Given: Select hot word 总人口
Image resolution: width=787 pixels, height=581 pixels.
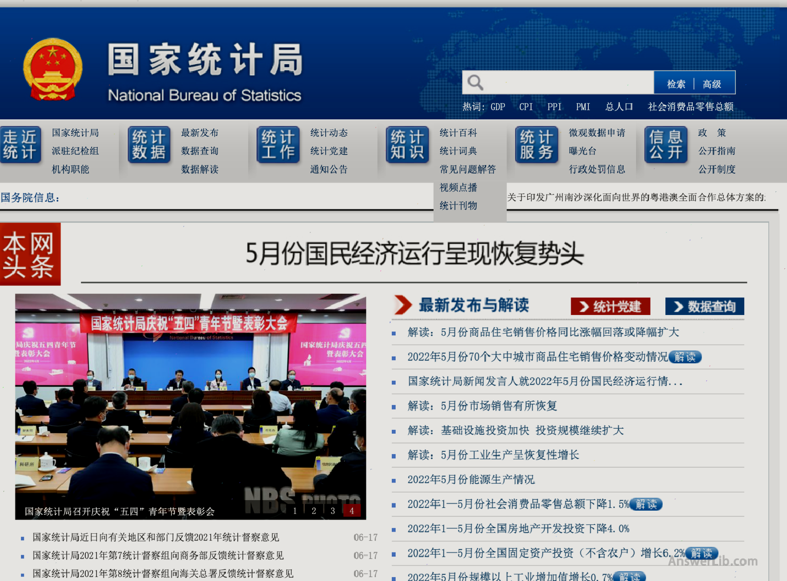Looking at the screenshot, I should (619, 107).
